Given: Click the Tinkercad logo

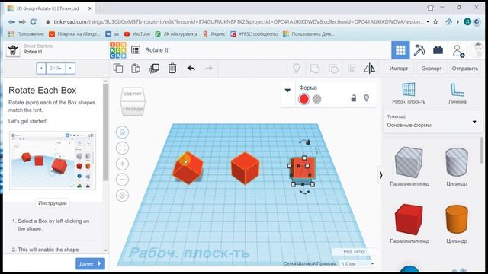Looking at the screenshot, I should 118,50.
